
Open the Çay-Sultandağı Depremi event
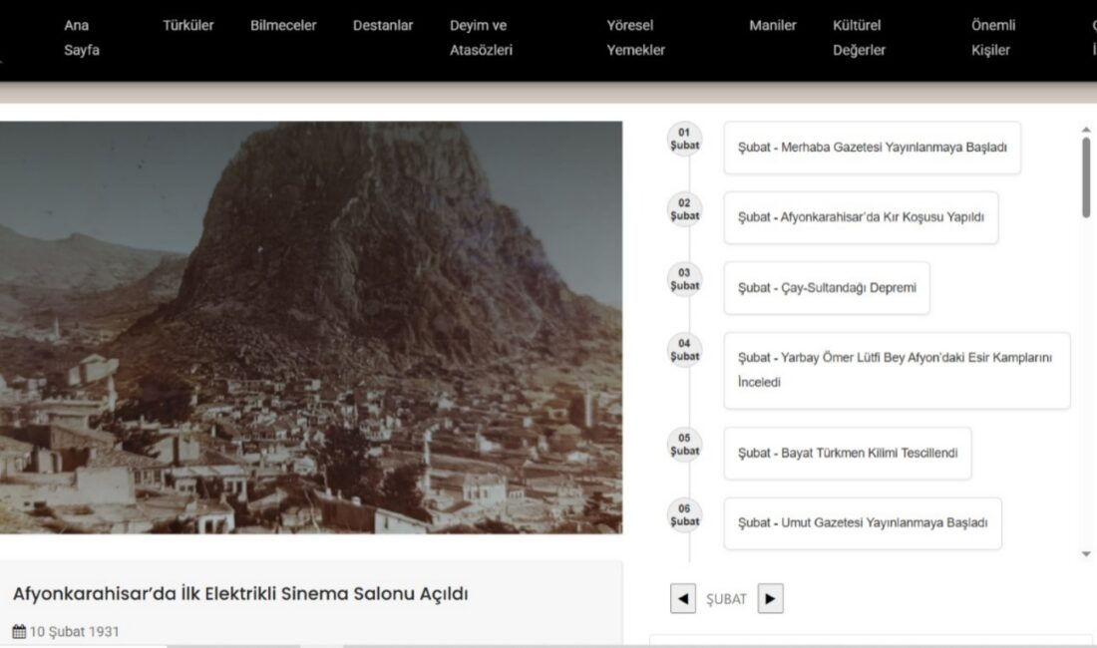coord(826,287)
